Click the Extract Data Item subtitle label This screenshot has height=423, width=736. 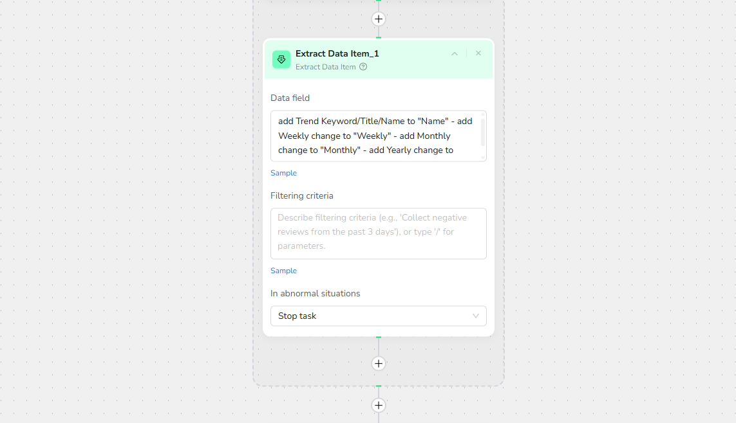tap(325, 67)
